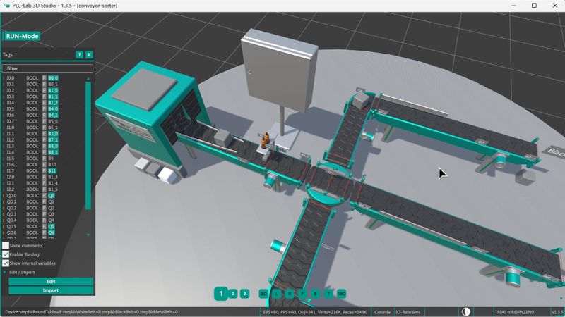Check the Show comments checkbox
This screenshot has width=565, height=317.
6,245
